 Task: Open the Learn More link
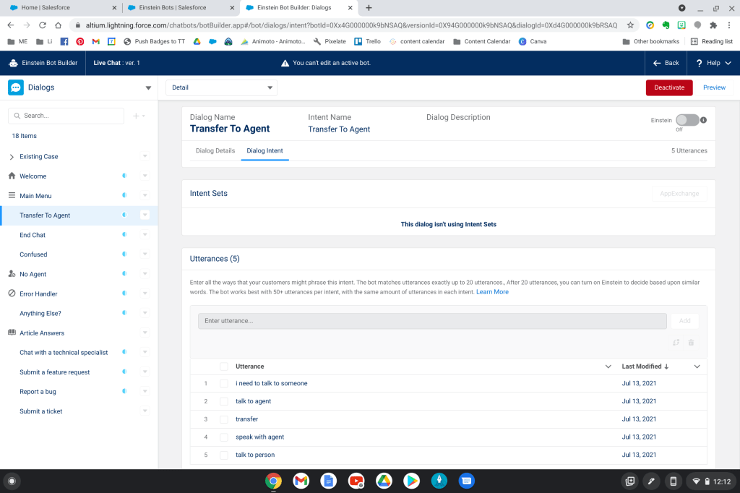[492, 292]
